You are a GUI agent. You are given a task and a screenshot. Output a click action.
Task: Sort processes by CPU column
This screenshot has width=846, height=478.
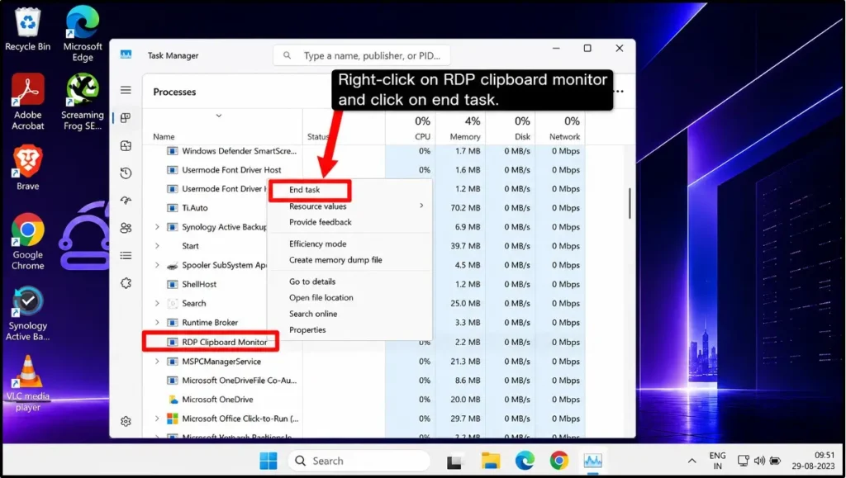pyautogui.click(x=410, y=127)
